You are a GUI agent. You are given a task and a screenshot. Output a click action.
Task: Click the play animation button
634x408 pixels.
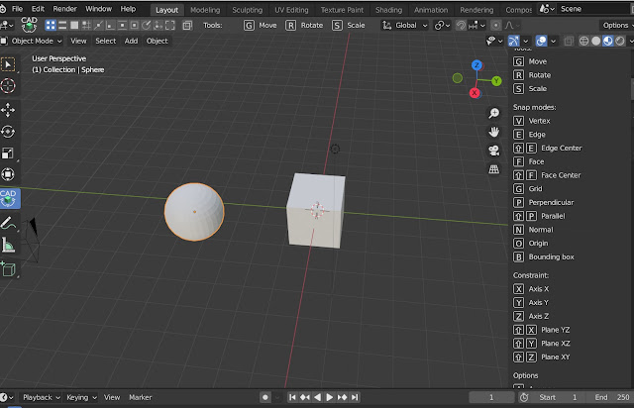coord(330,397)
